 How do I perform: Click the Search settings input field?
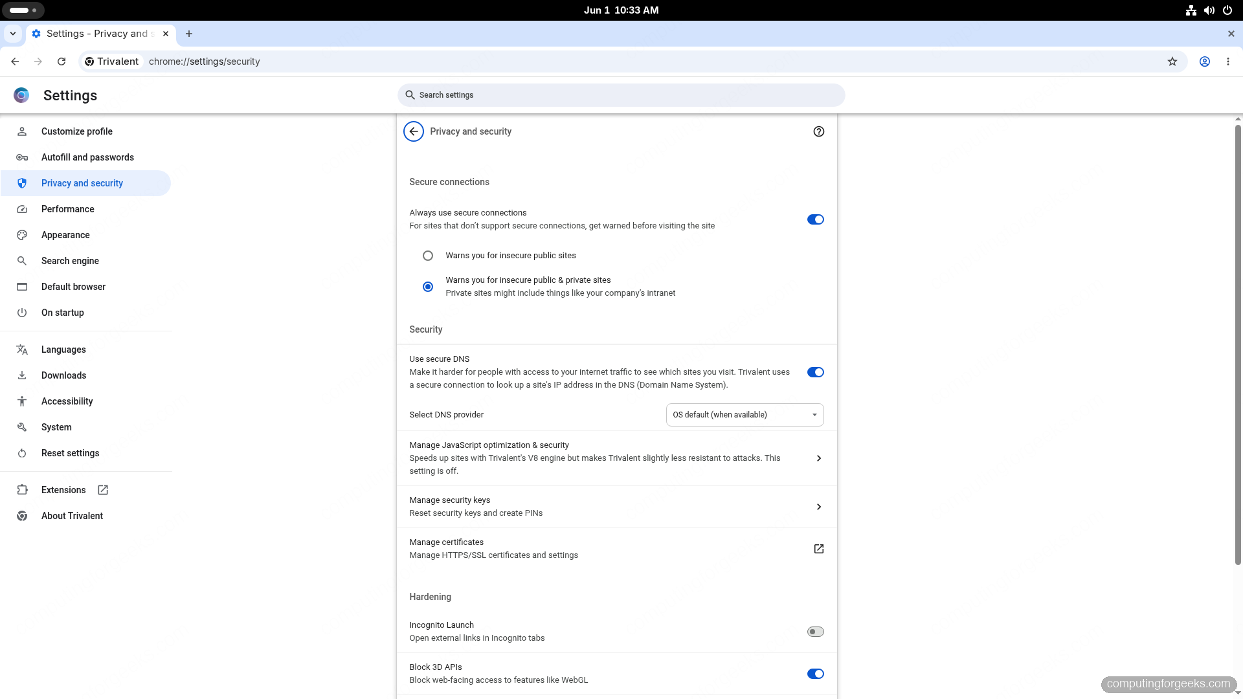point(621,95)
